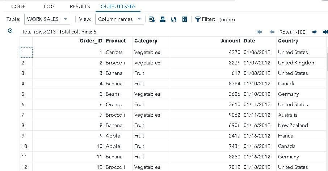Switch to the LOG tab
Image resolution: width=328 pixels, height=171 pixels.
click(x=49, y=6)
